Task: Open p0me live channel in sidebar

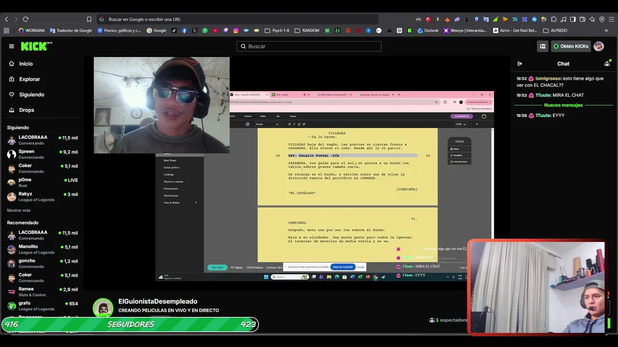Action: (42, 182)
